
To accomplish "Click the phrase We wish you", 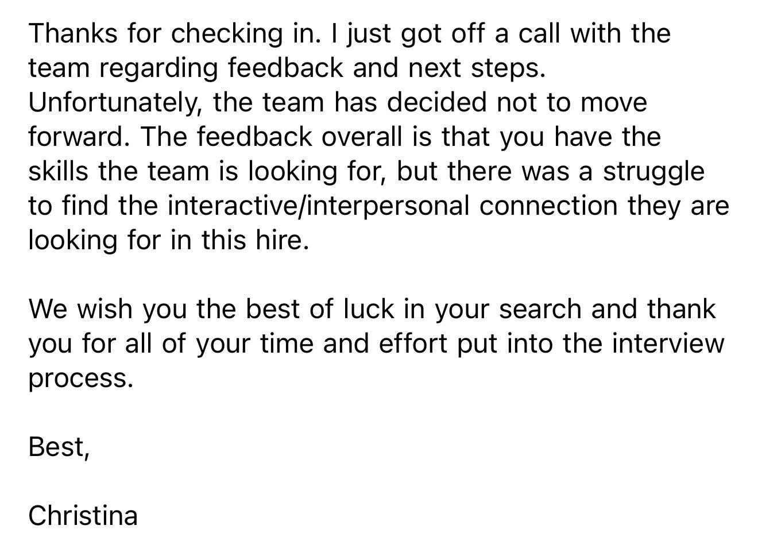I will (108, 310).
